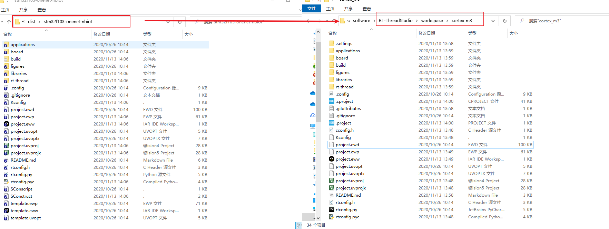Click the rtconfig.pyc Python icon in right window
The width and height of the screenshot is (609, 229).
click(x=331, y=217)
